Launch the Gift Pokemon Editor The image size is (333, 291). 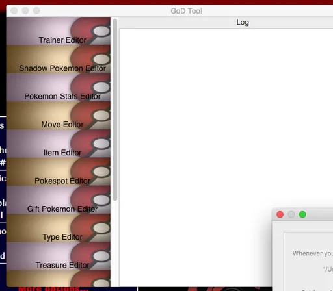click(59, 200)
